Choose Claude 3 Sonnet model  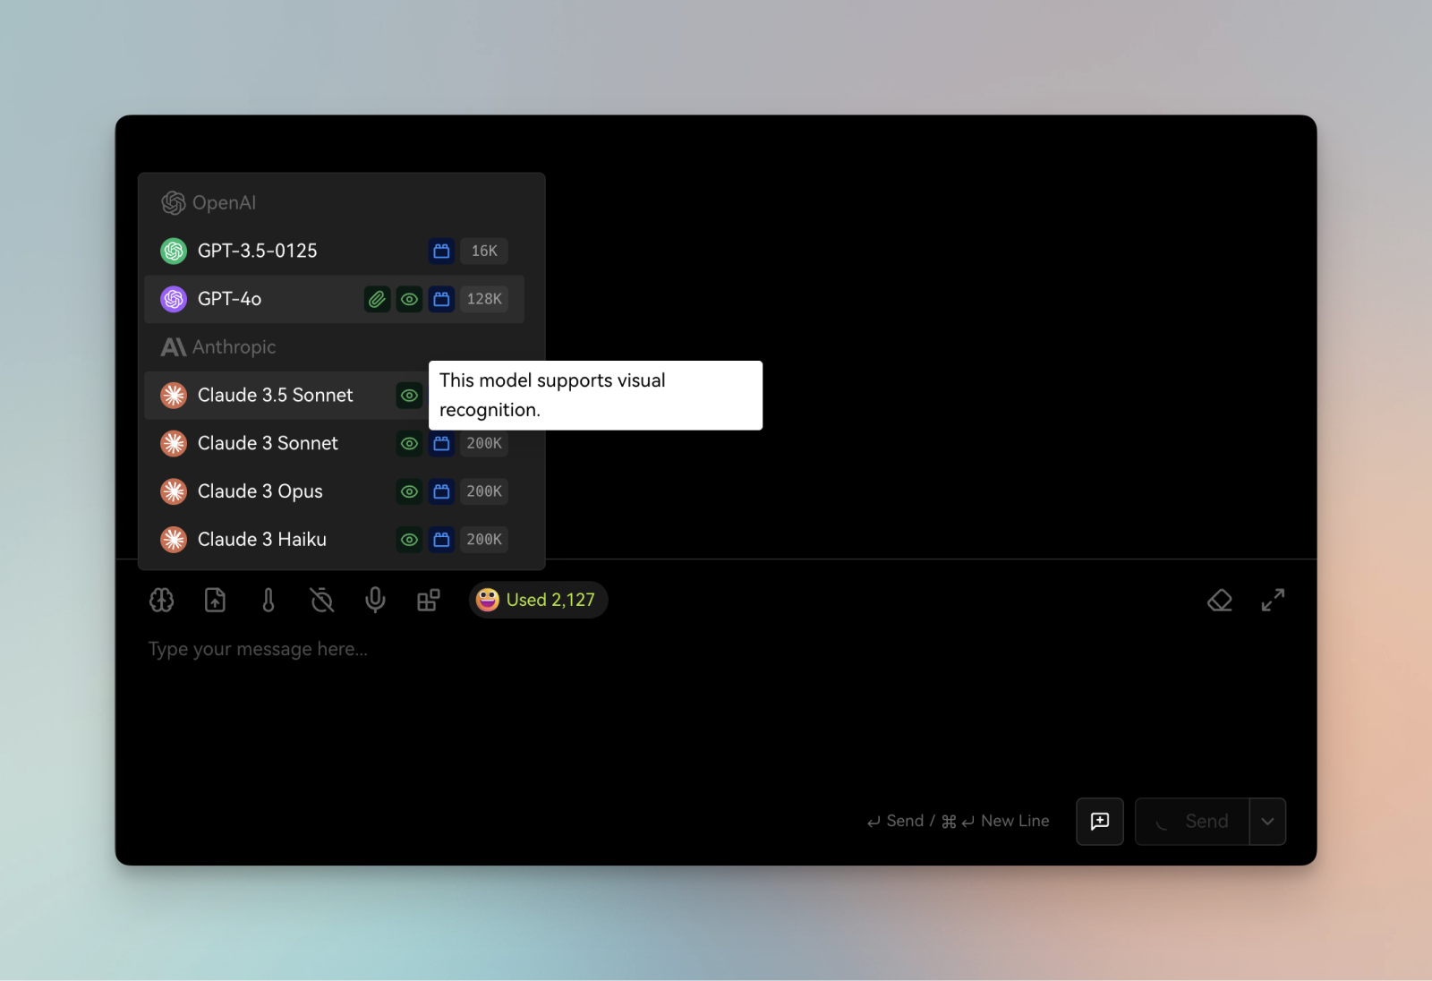[x=334, y=443]
